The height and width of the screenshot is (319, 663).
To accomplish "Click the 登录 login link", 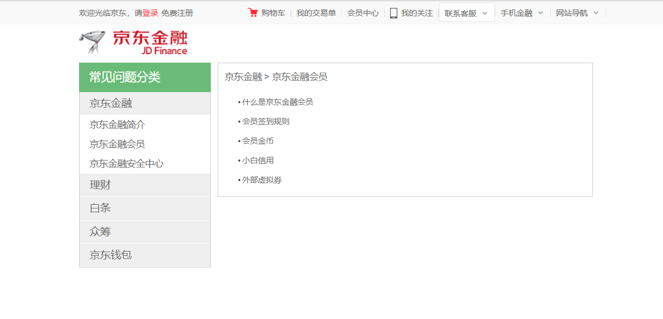I will (150, 13).
